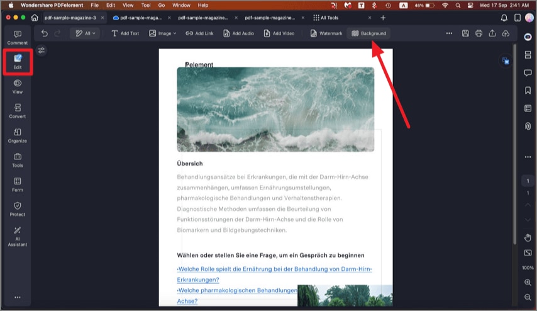Screen dimensions: 537x311
Task: Share the document via share icon
Action: (x=492, y=33)
